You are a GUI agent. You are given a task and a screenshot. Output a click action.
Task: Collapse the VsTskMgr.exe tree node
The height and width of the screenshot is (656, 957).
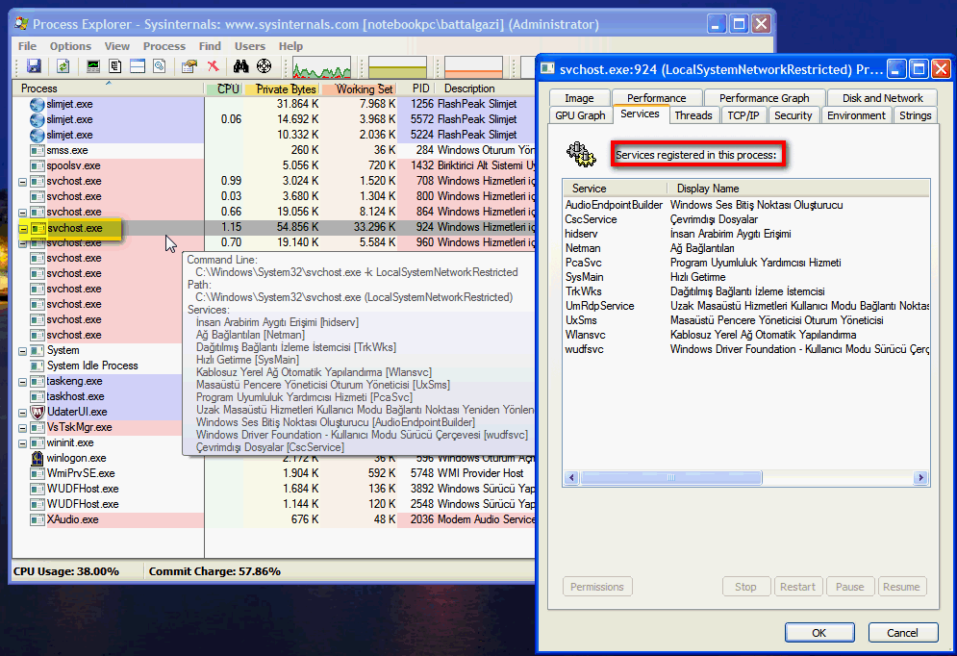point(22,428)
